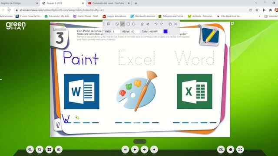The image size is (278, 156).
Task: Open the Educandy | My Acti... bookmark
Action: (57, 16)
